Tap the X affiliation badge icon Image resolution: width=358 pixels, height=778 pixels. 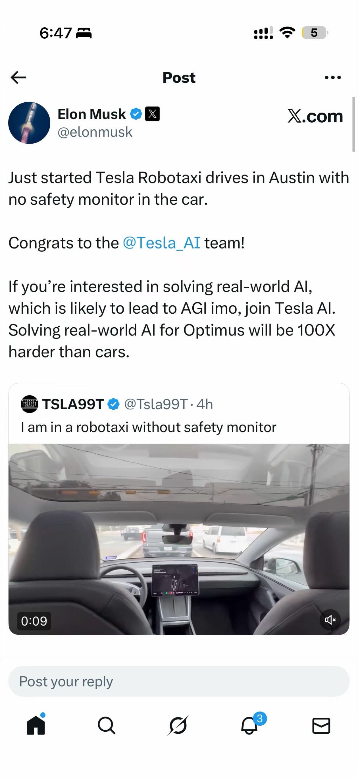pos(153,114)
